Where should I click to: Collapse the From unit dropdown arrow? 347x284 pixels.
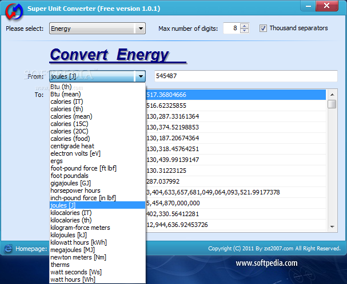point(141,76)
